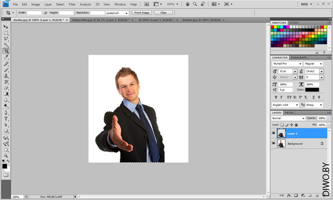Select the Move tool
333x200 pixels.
pos(6,27)
